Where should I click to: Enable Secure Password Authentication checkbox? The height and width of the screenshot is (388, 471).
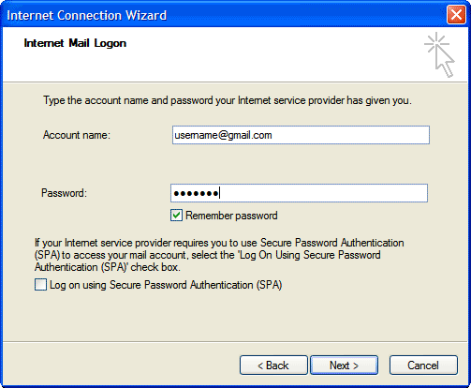(40, 285)
